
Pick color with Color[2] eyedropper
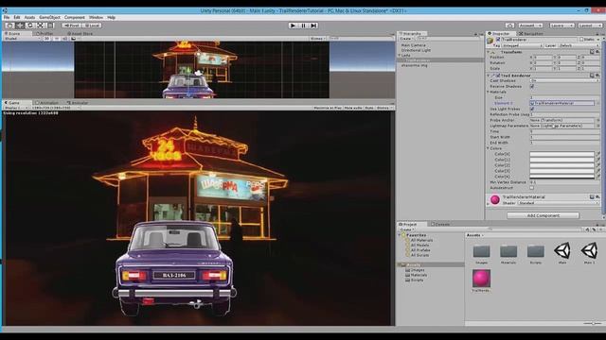tap(597, 165)
